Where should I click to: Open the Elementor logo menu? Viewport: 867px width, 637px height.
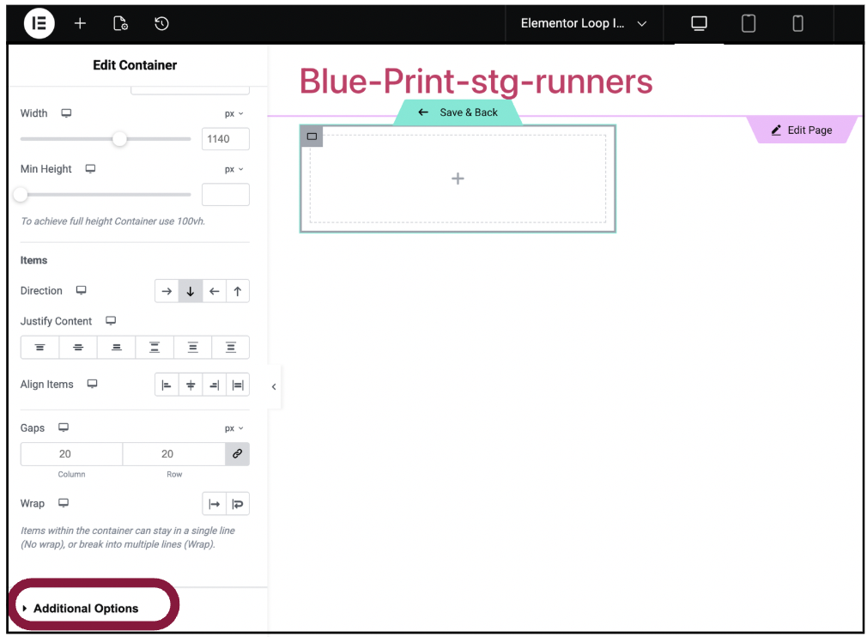click(x=39, y=23)
